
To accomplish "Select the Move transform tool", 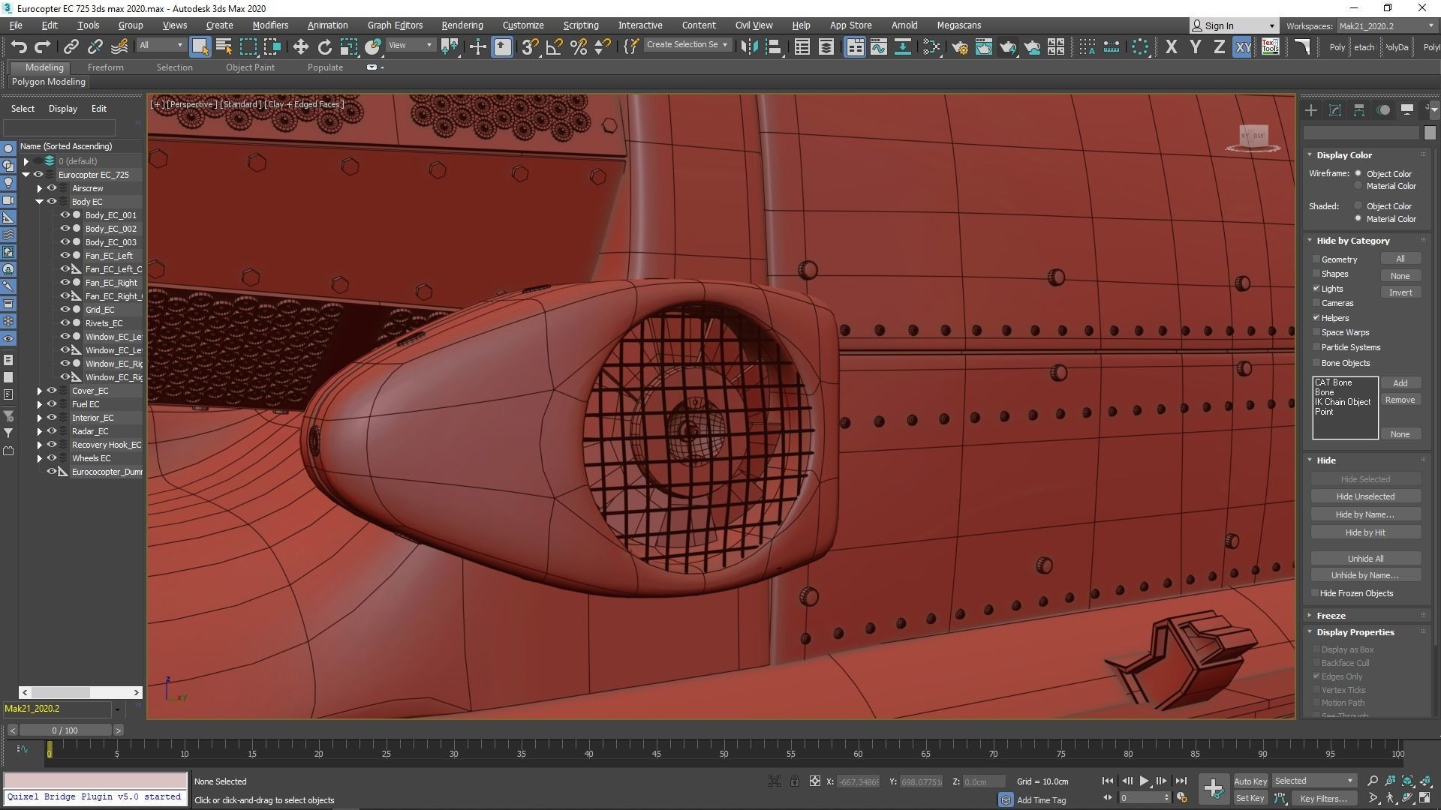I will (x=300, y=47).
